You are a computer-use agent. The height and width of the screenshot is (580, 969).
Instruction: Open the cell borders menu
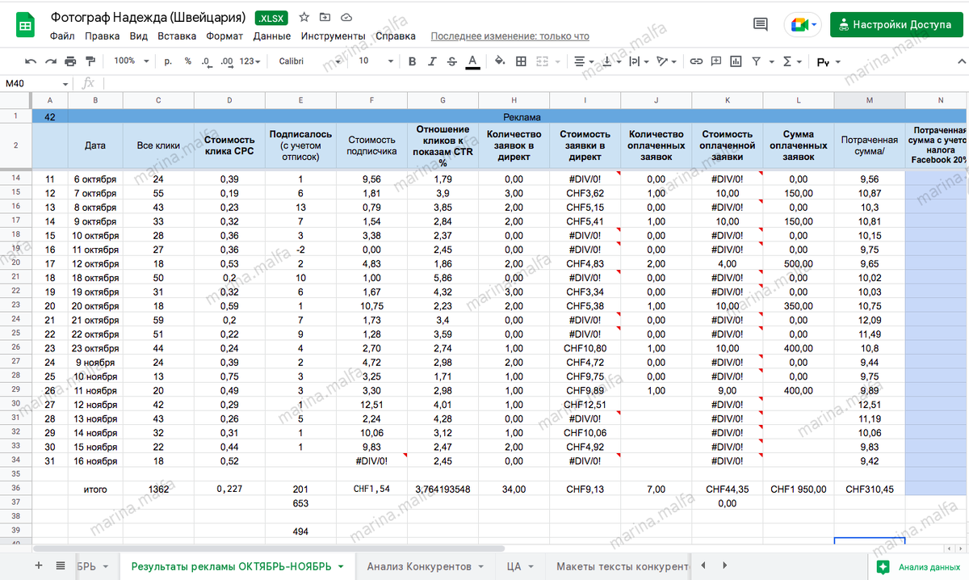pos(521,61)
